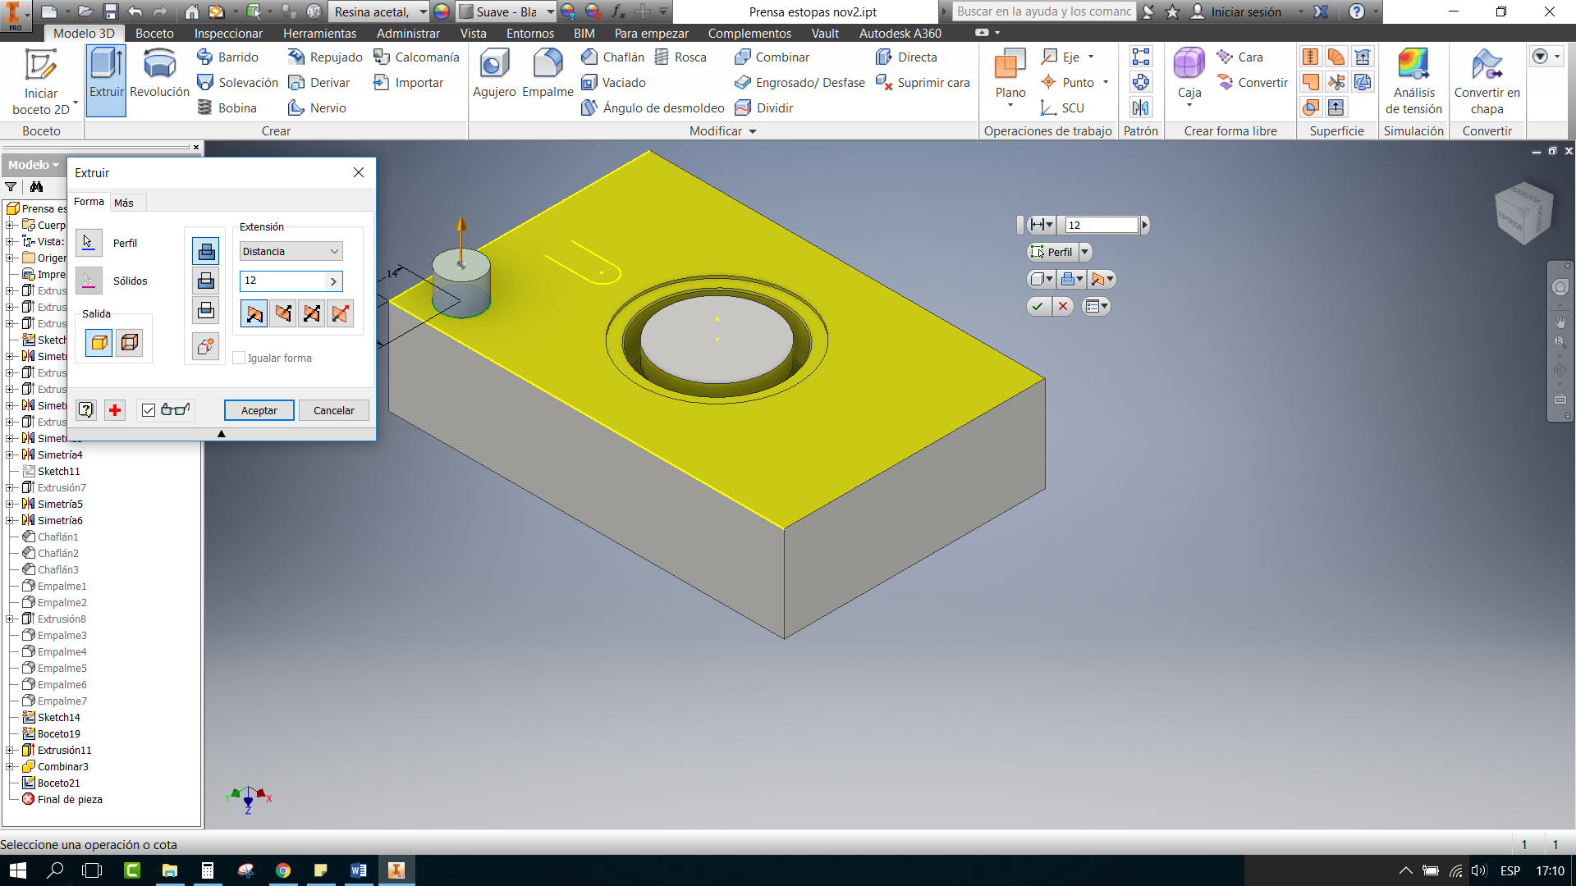Open the Resina acetal material dropdown

click(423, 11)
